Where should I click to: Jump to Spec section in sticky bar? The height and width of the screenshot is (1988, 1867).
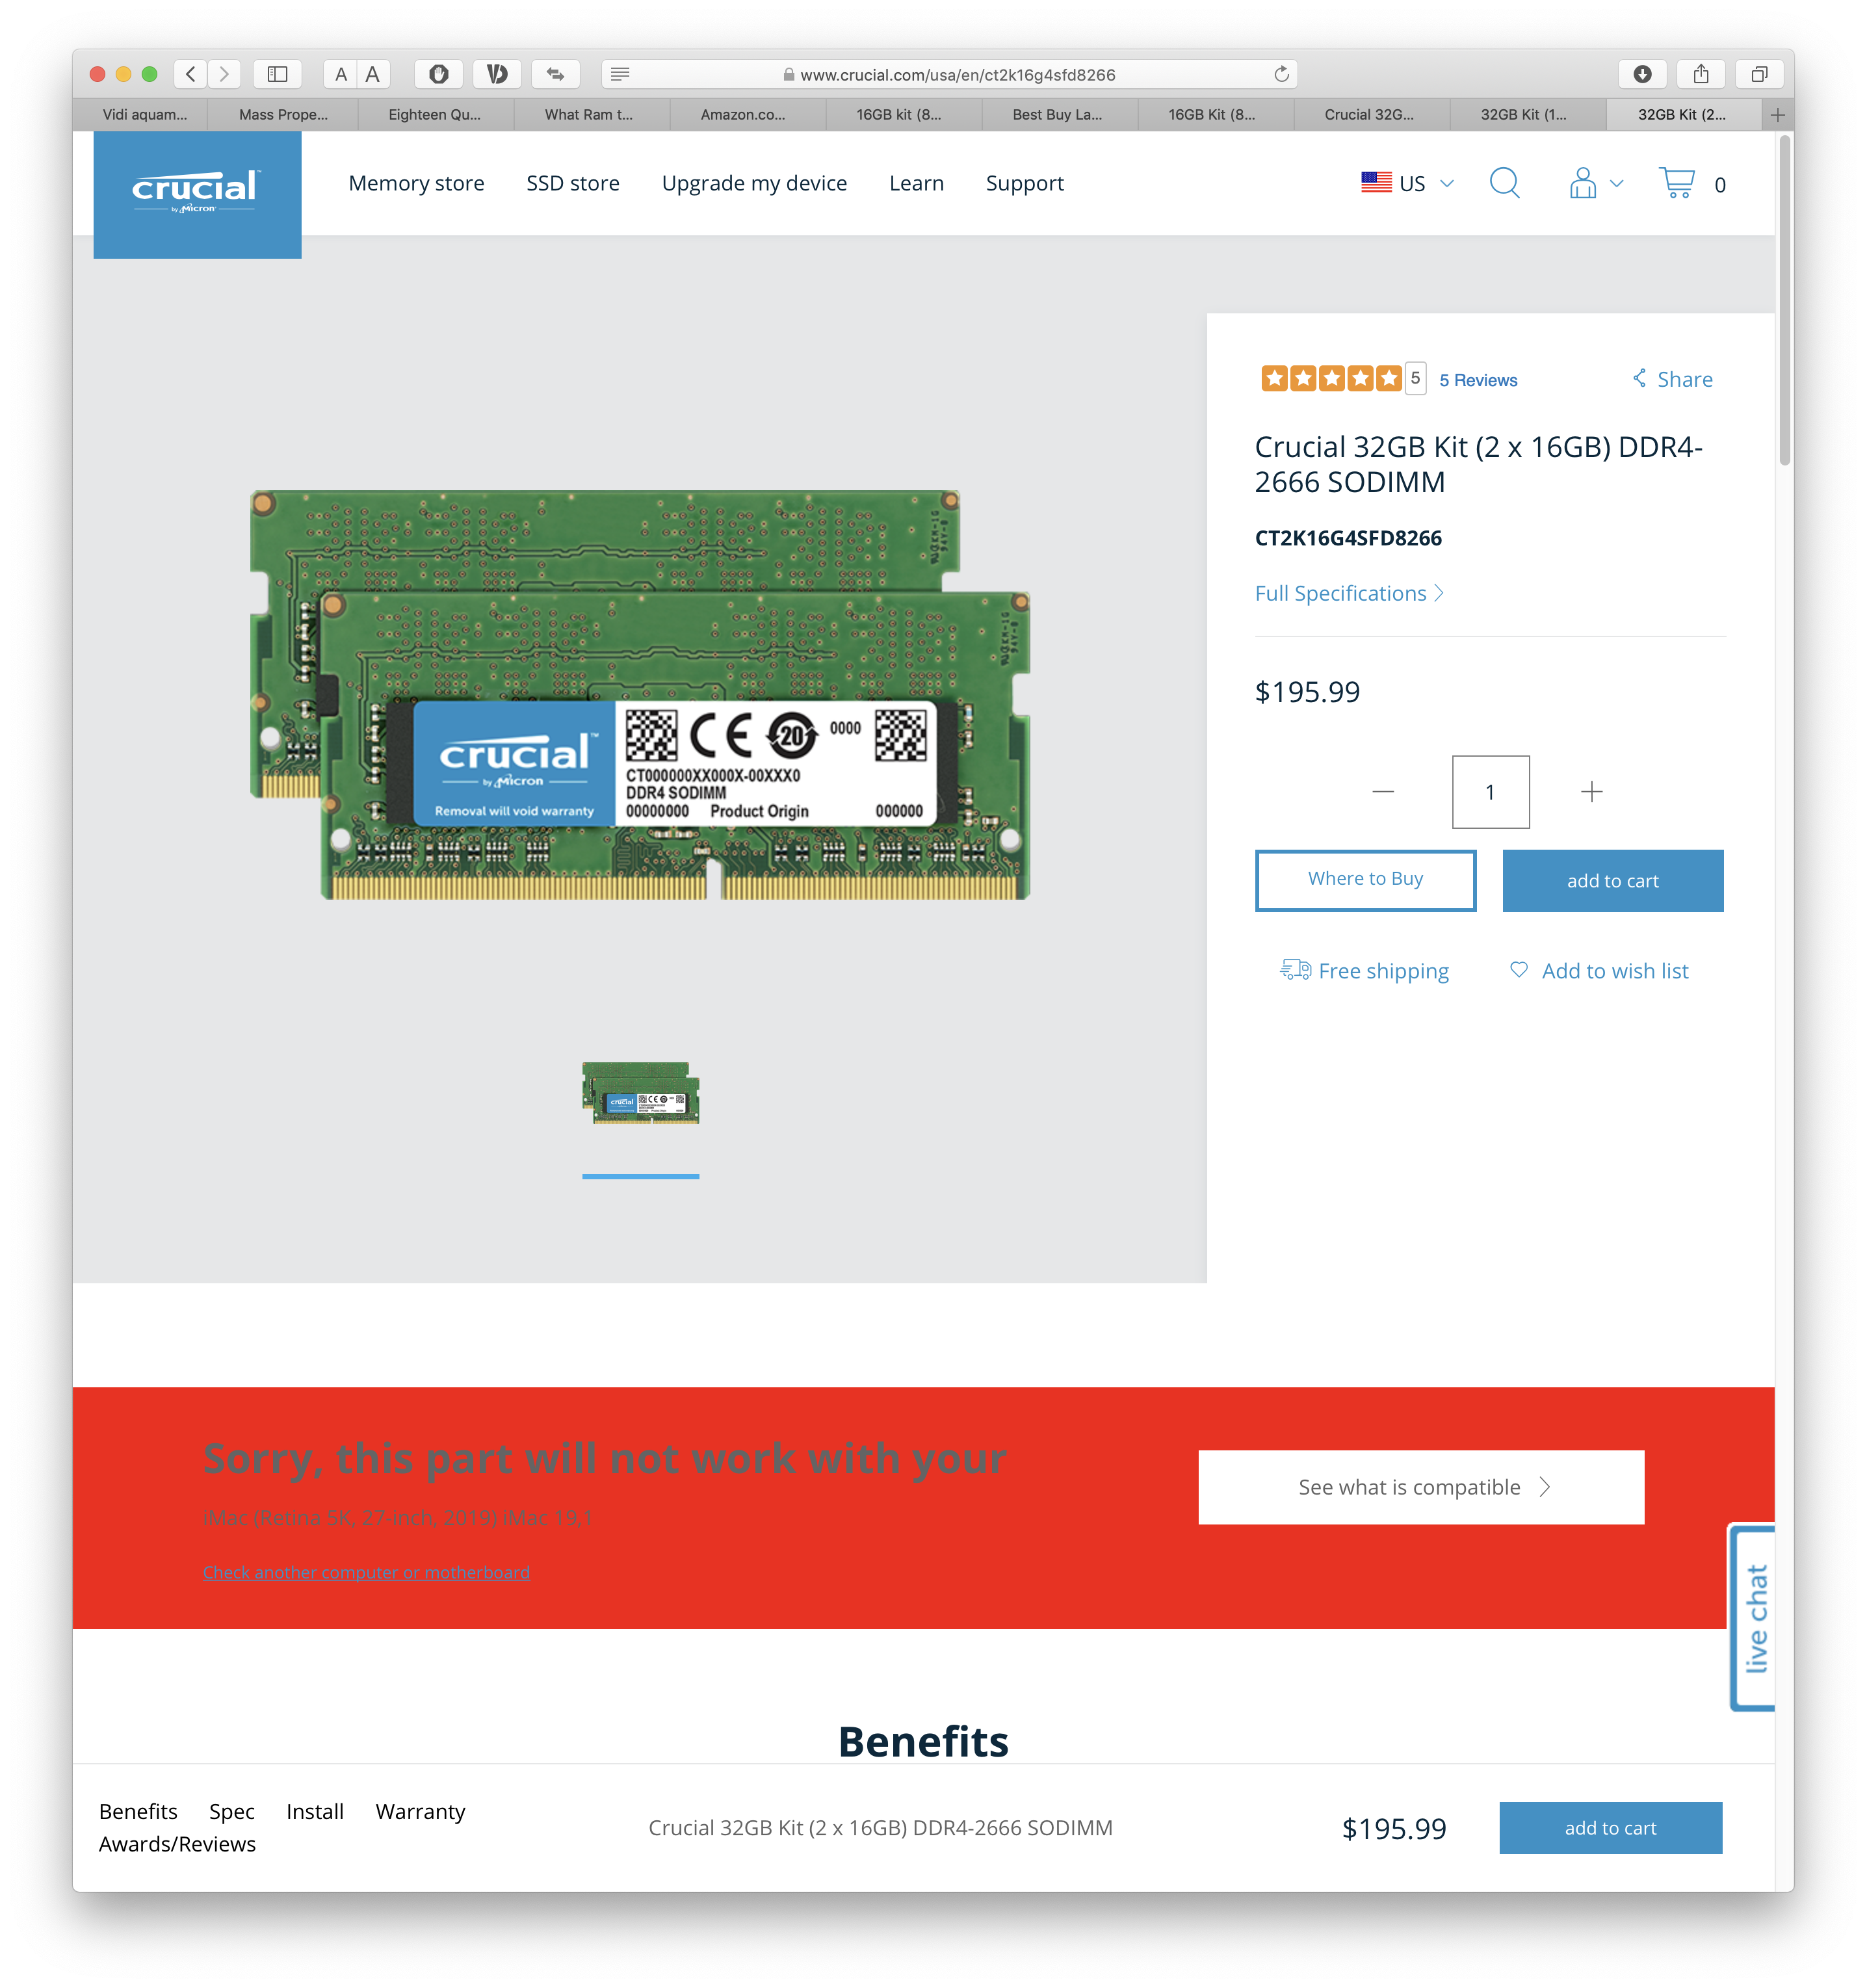232,1811
